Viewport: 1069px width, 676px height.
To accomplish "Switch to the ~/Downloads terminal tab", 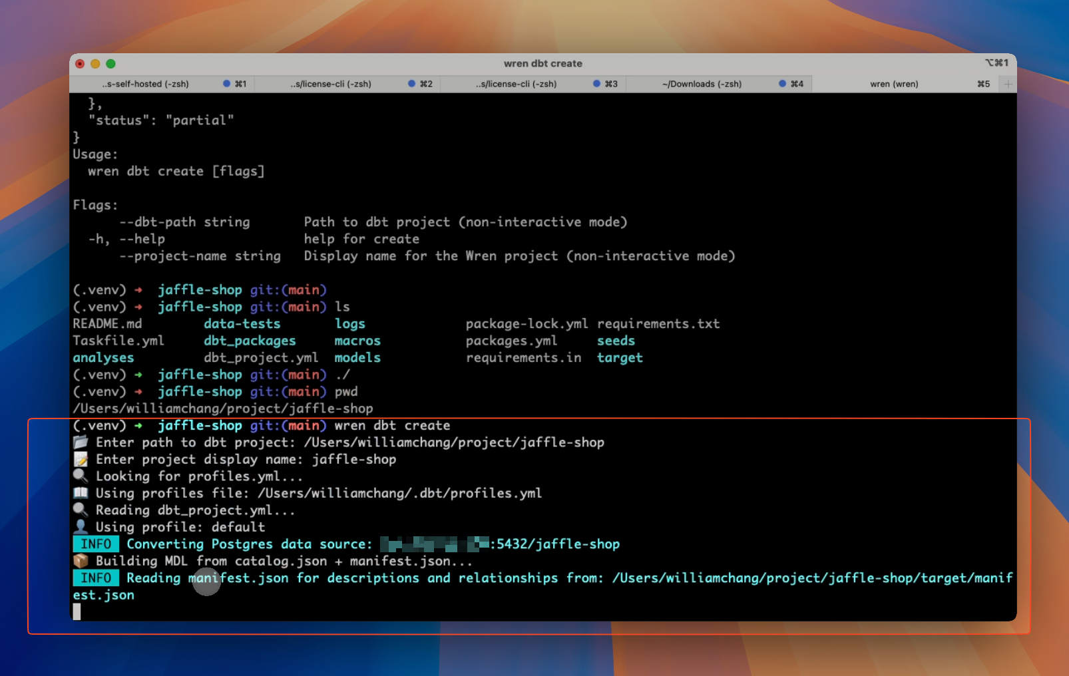I will (702, 84).
